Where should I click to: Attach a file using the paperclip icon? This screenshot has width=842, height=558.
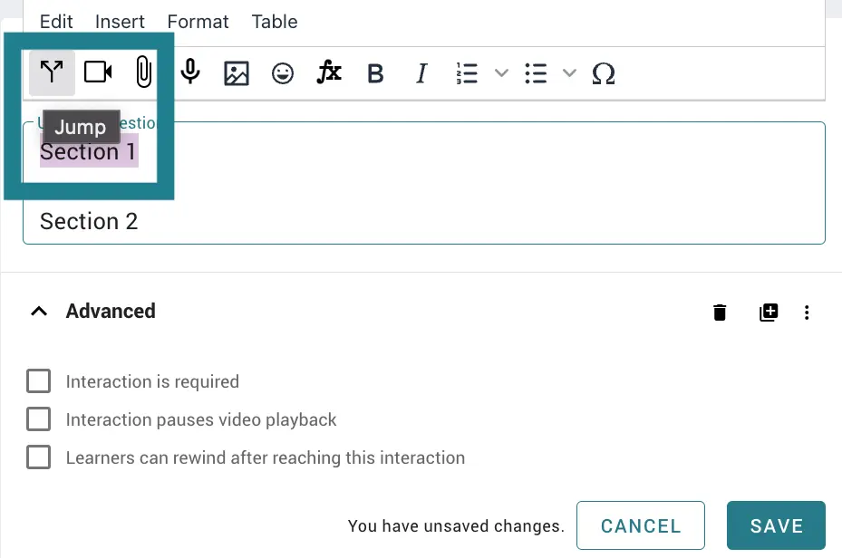pos(143,72)
